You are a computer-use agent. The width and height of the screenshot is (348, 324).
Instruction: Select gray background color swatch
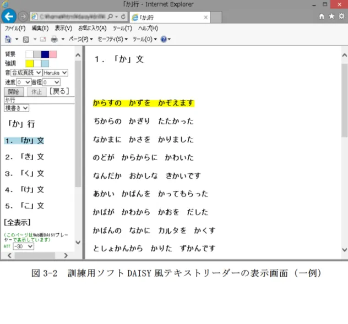pyautogui.click(x=37, y=54)
